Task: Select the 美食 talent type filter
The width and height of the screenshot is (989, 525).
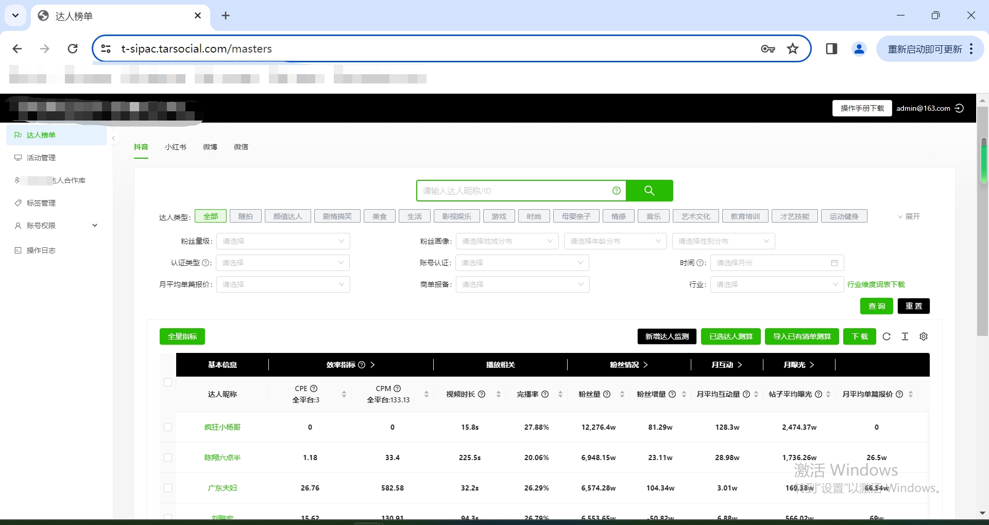Action: pyautogui.click(x=380, y=216)
